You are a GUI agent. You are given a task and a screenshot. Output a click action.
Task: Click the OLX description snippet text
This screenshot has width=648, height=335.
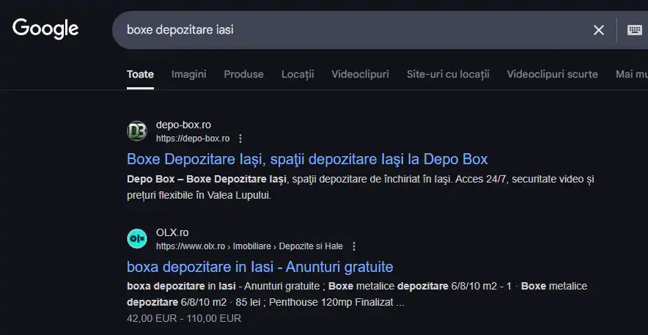click(357, 295)
